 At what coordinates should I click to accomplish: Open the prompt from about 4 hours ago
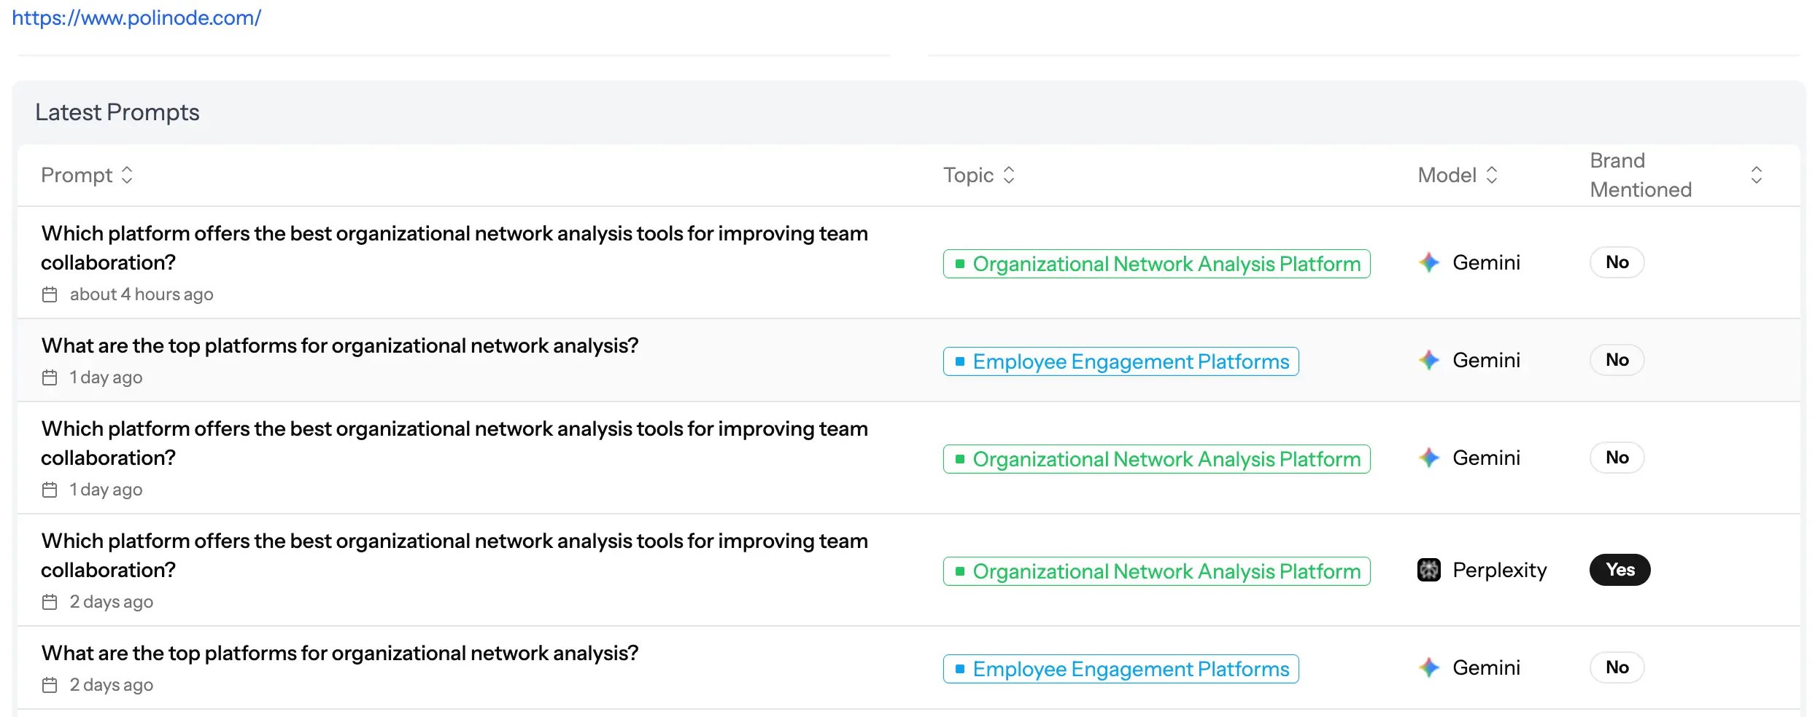[x=454, y=248]
